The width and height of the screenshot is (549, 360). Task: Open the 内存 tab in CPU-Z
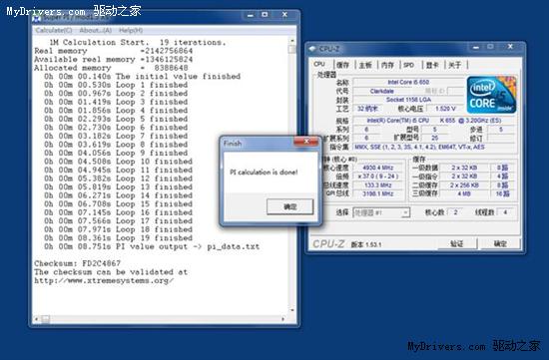[387, 65]
